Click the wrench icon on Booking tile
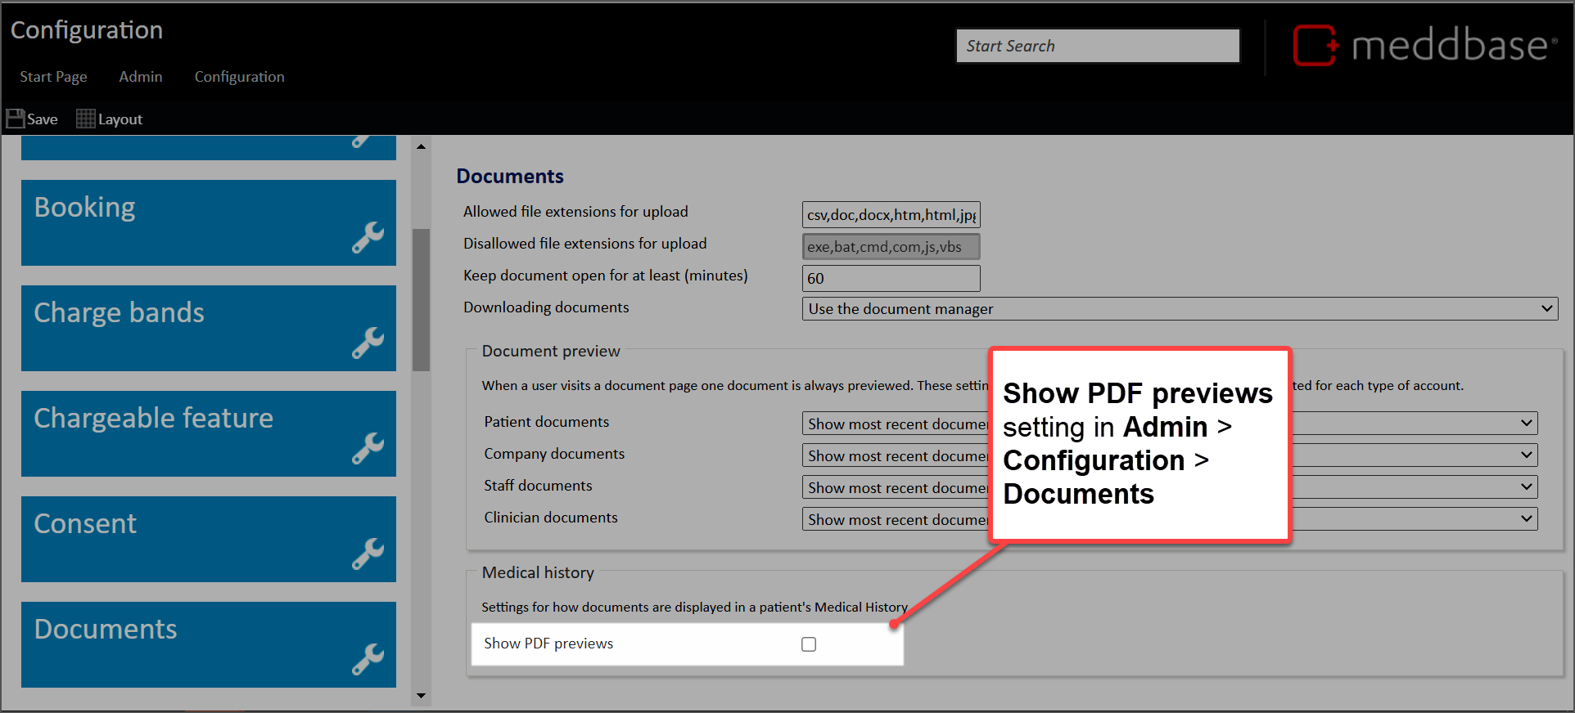The width and height of the screenshot is (1575, 713). coord(368,237)
